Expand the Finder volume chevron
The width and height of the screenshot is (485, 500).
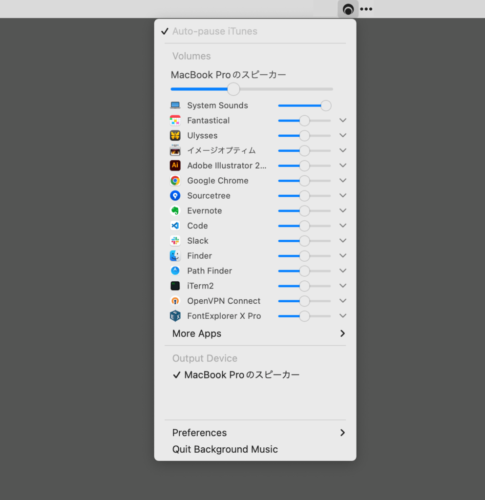pos(342,255)
